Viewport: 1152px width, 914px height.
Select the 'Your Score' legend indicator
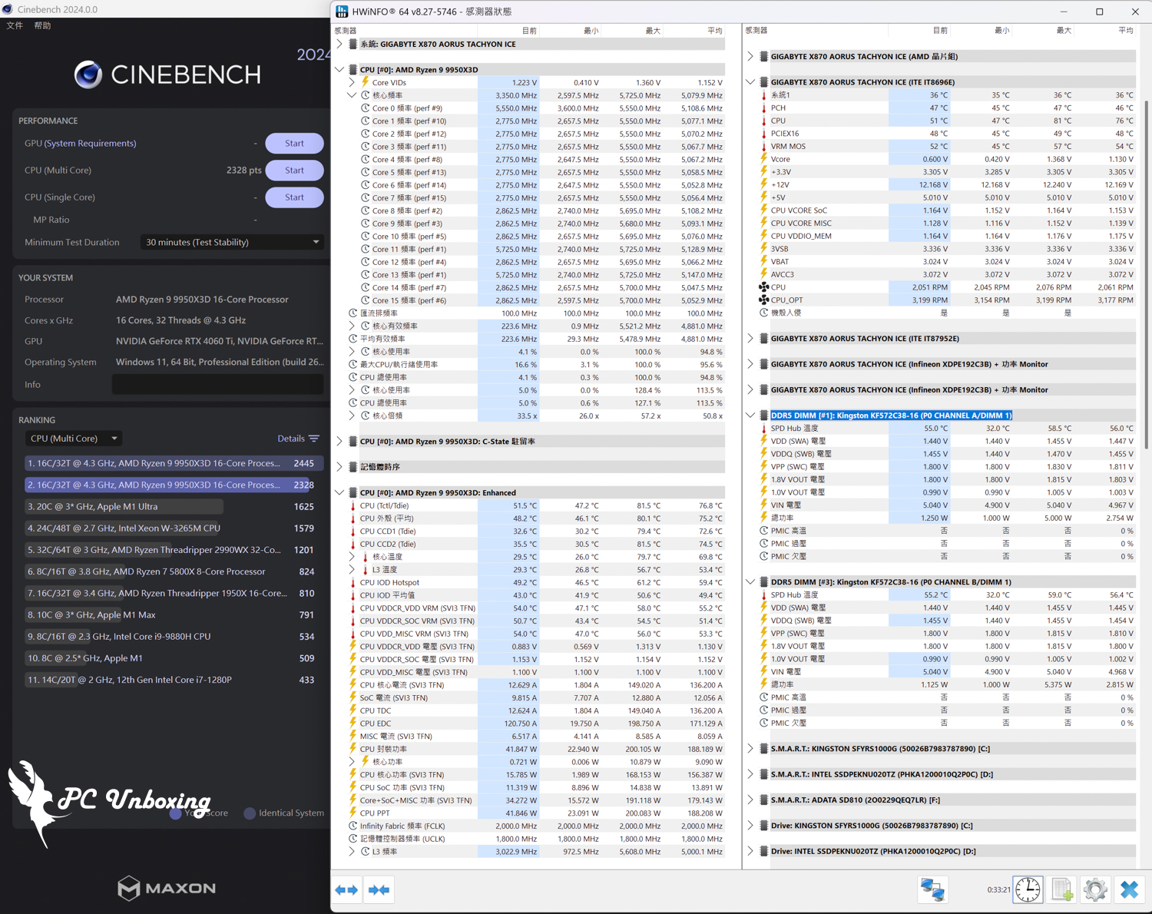coord(176,813)
